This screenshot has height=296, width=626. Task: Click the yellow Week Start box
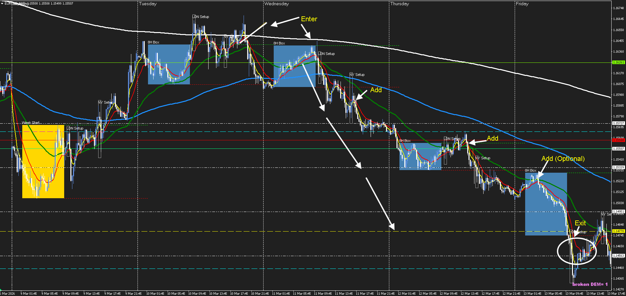43,162
